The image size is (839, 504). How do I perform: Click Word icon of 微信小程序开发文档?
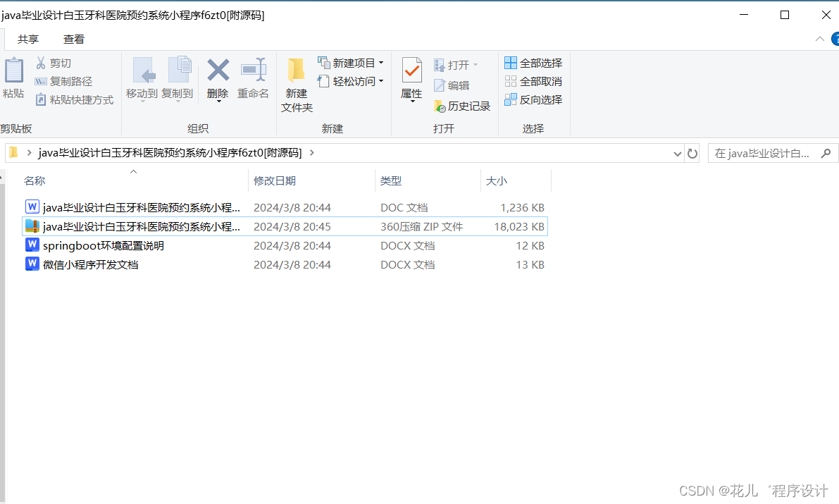click(32, 264)
